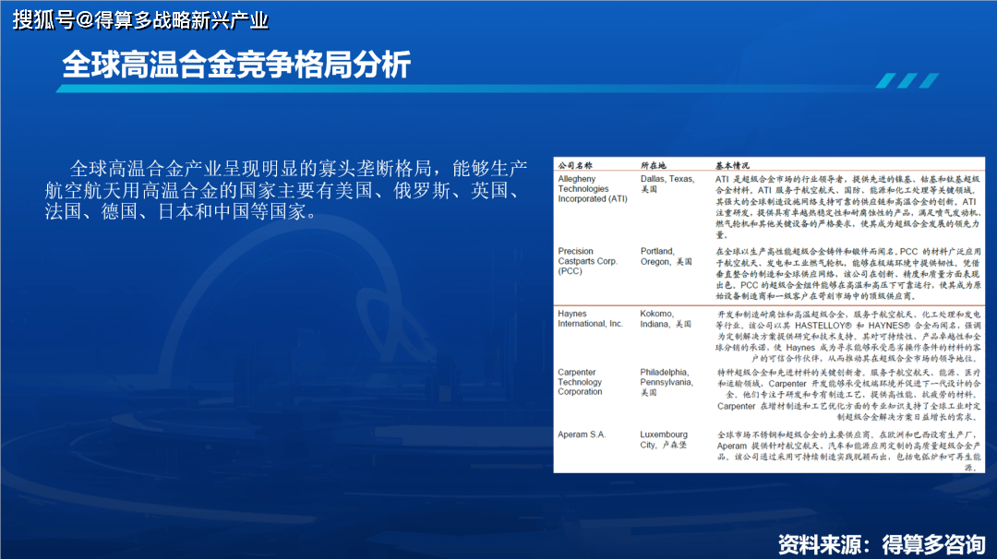
Task: Click the Kokomo, Indiana location cell
Action: [665, 319]
